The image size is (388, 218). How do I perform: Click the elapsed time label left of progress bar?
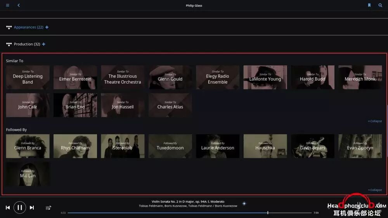(63, 213)
